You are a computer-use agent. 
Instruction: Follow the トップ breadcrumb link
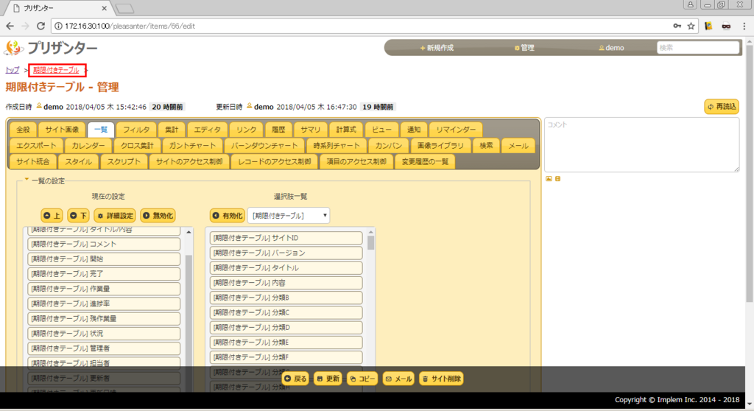pos(12,70)
